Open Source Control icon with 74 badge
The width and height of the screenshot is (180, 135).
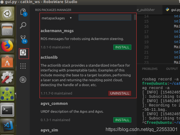click(24, 39)
